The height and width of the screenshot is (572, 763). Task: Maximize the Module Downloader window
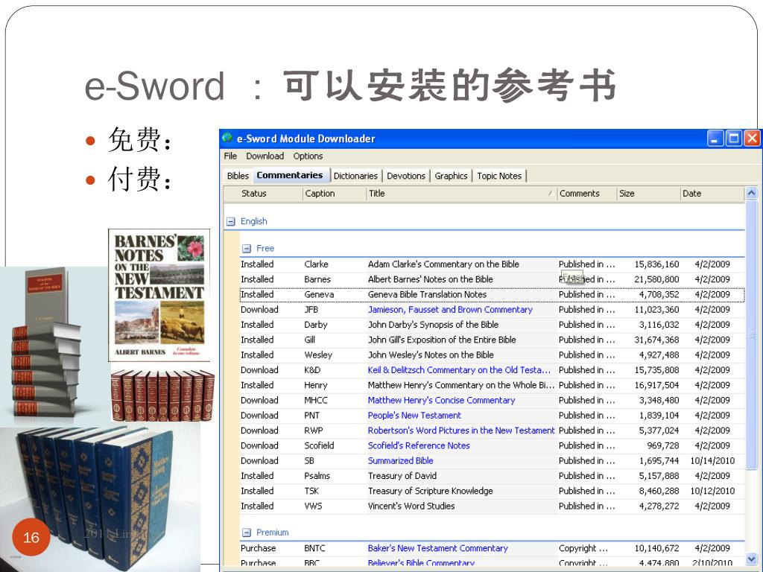click(x=733, y=139)
